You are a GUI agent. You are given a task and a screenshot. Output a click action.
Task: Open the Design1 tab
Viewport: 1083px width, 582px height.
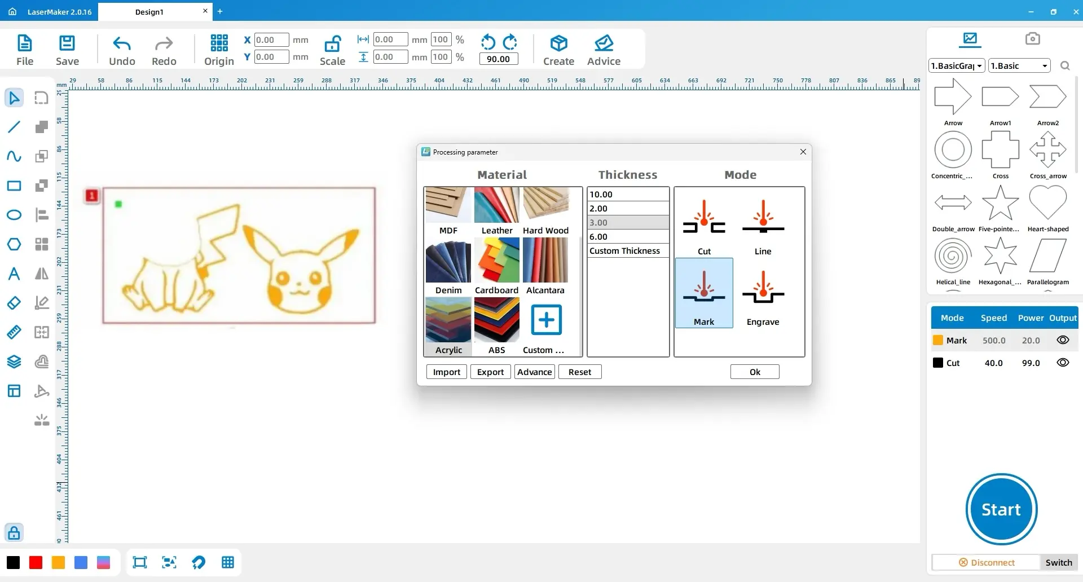click(149, 11)
